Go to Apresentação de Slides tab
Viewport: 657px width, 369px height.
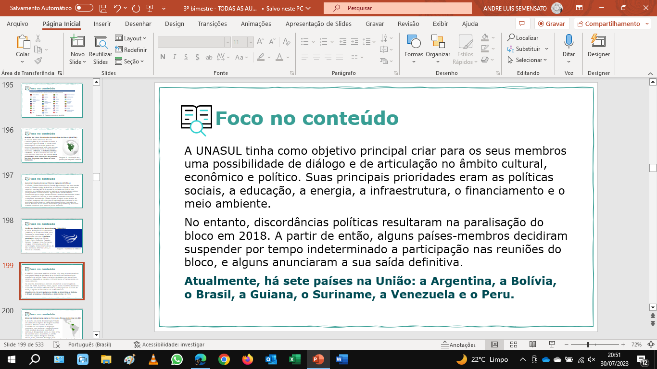point(318,24)
